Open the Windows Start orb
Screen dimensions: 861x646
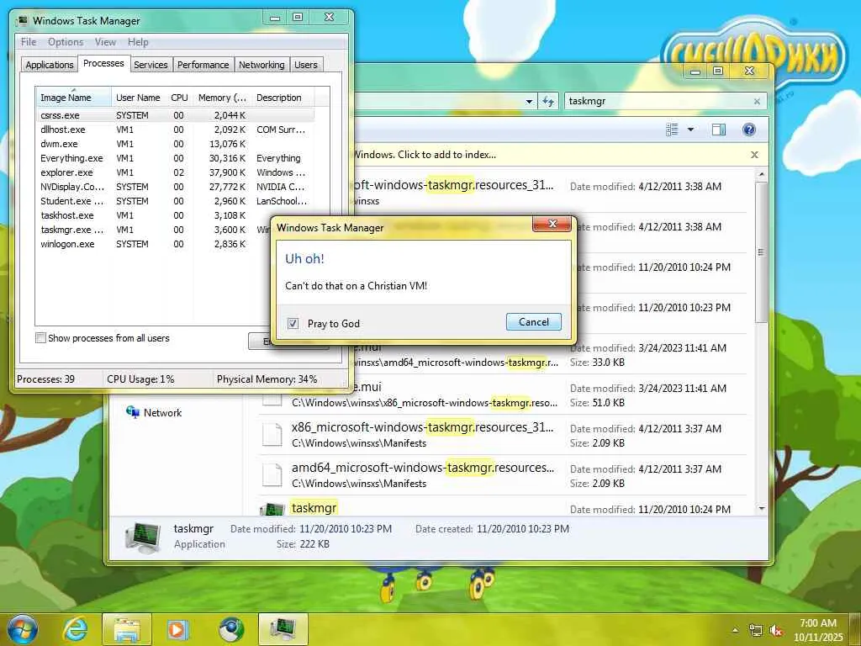22,629
